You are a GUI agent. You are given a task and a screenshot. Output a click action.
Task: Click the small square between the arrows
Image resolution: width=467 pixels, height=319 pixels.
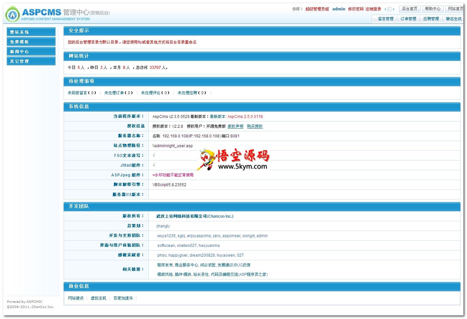389,9
